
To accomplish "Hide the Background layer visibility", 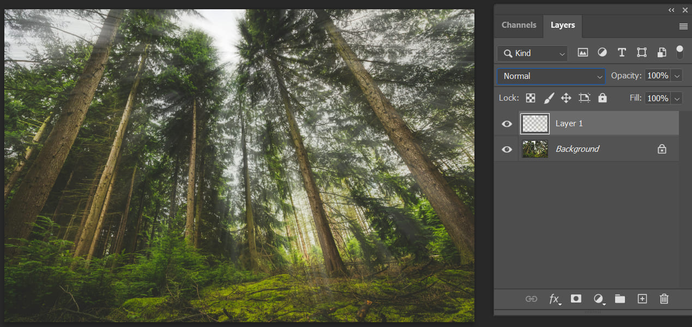I will [x=507, y=149].
